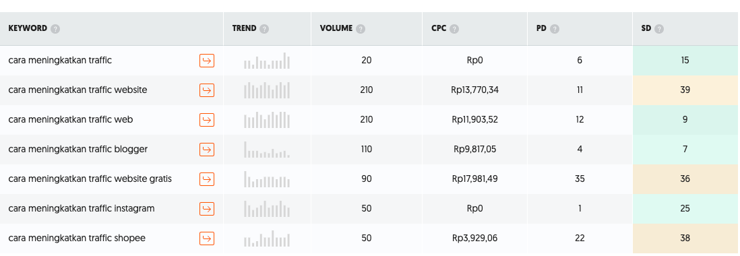Click help icon beside SD header
740x256 pixels.
[659, 29]
